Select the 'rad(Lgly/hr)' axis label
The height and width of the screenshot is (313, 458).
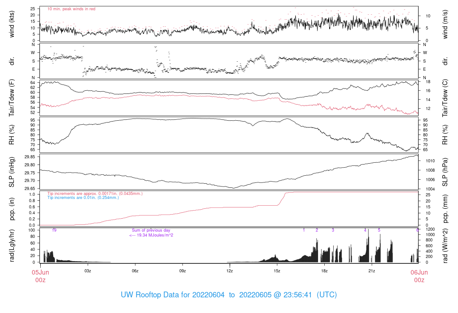pyautogui.click(x=12, y=245)
